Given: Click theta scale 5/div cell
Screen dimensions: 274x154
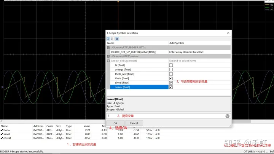Looking at the screenshot, I should [x=150, y=130].
